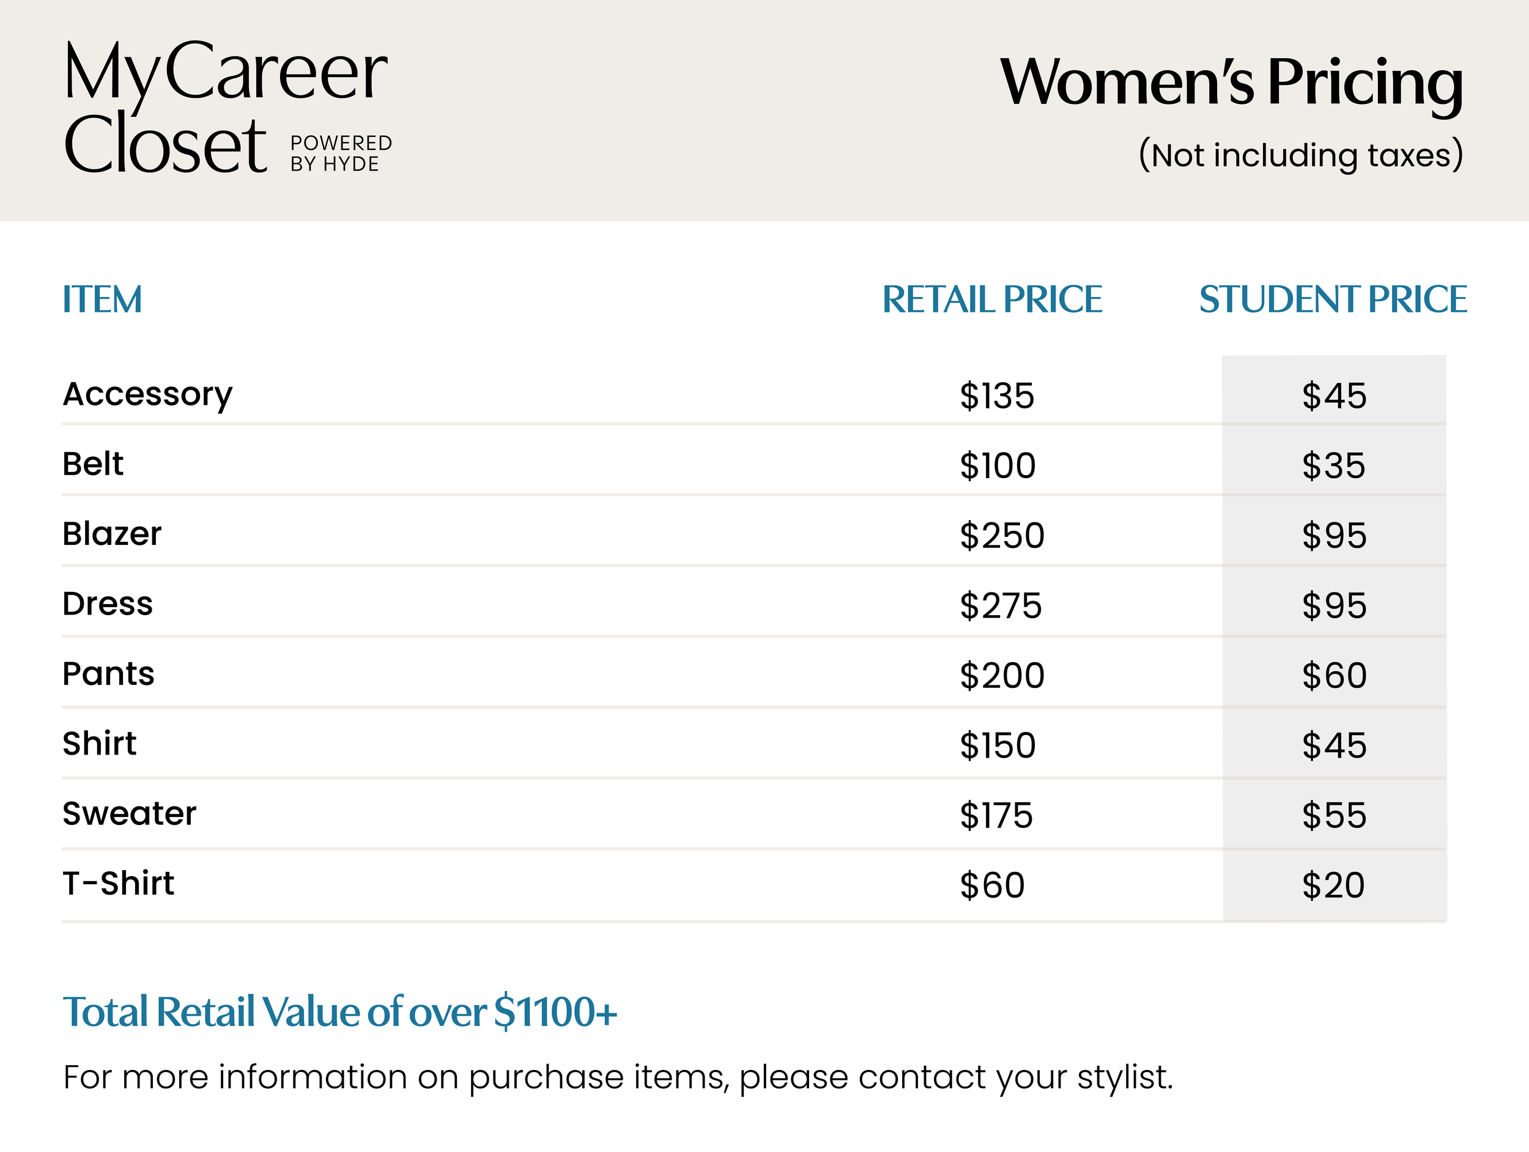Select the STUDENT PRICE column header
1529x1152 pixels.
tap(1333, 299)
